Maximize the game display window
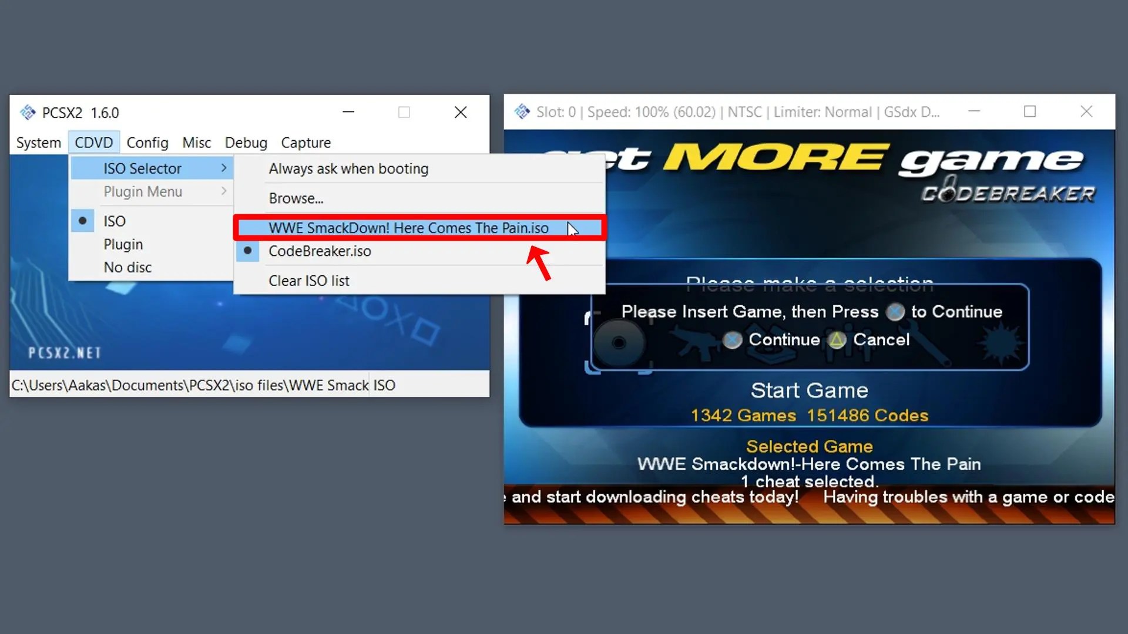The height and width of the screenshot is (634, 1128). coord(1029,112)
